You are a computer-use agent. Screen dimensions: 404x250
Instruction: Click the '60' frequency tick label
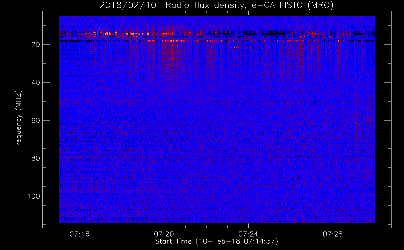coord(36,120)
